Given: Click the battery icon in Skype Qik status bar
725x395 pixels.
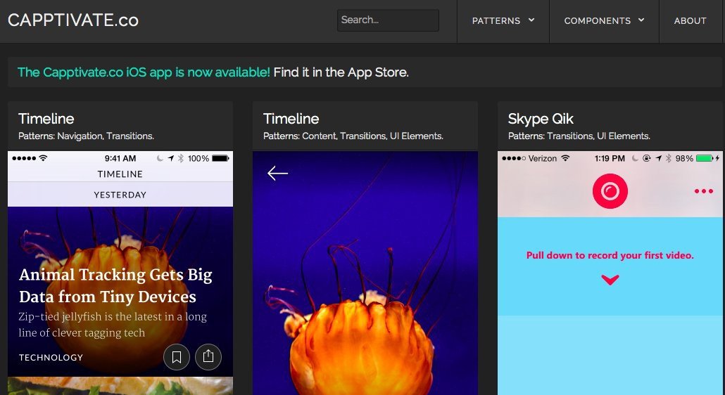Looking at the screenshot, I should pos(705,158).
